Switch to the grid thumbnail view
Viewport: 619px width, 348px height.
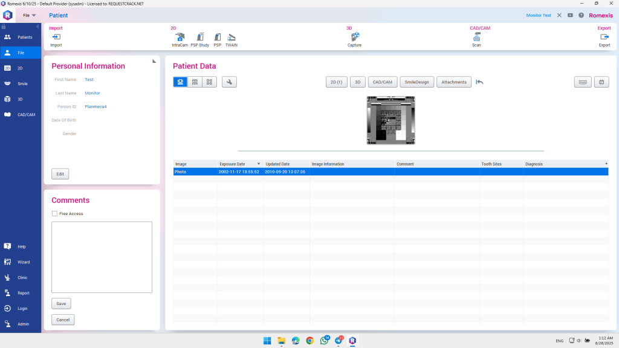point(209,82)
